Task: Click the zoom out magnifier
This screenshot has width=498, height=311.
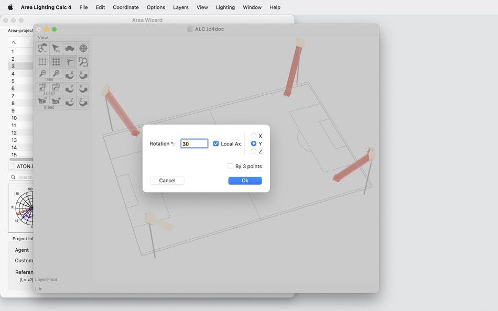Action: click(42, 74)
